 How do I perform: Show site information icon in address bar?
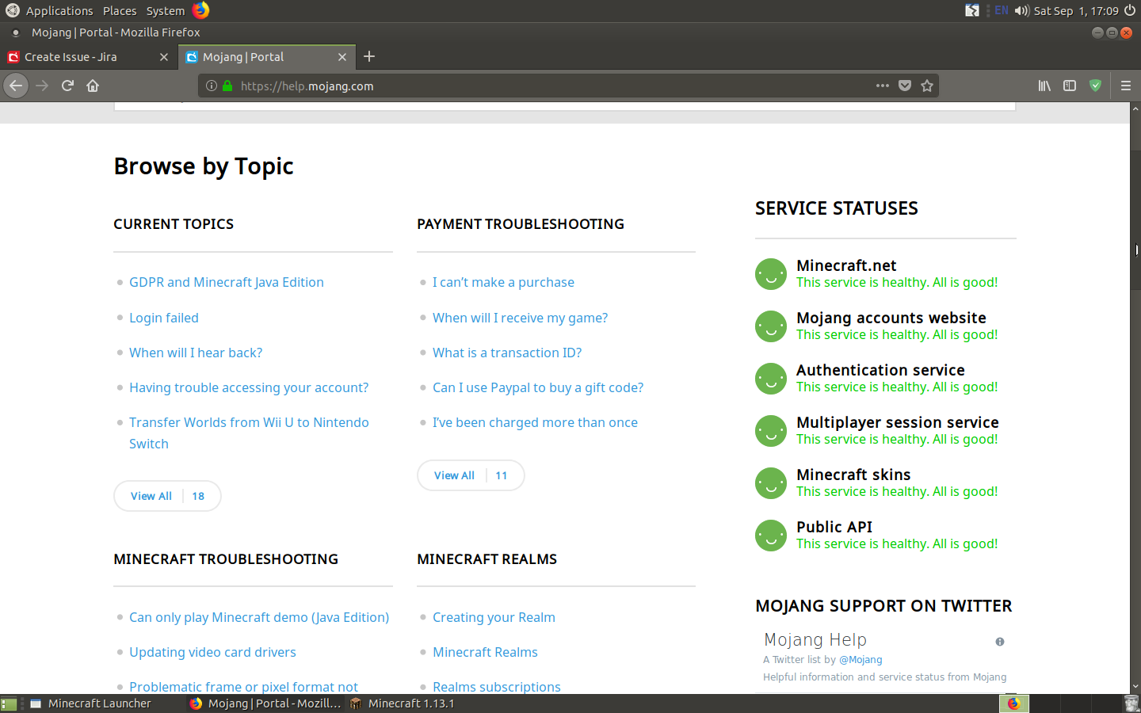point(212,86)
